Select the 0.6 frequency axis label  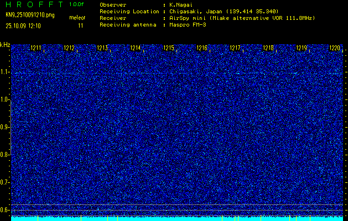click(5, 209)
